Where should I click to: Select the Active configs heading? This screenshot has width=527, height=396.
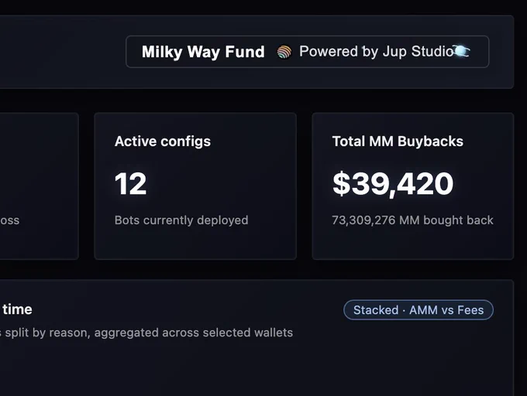163,142
